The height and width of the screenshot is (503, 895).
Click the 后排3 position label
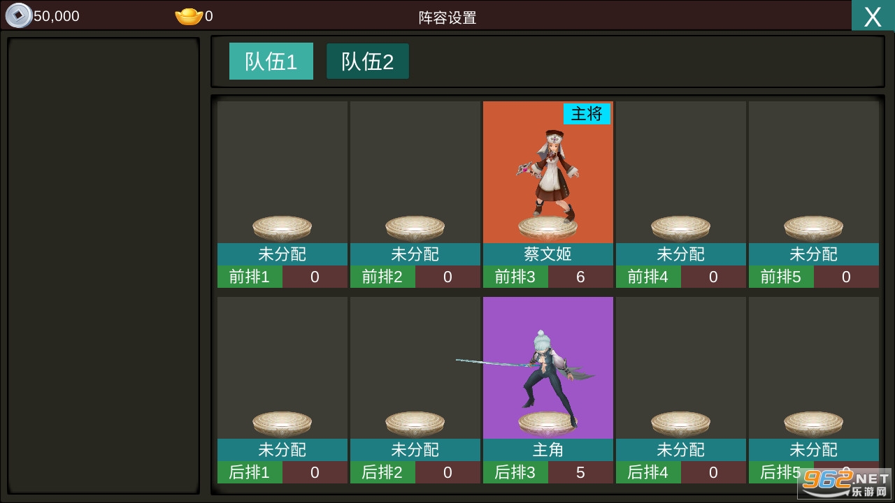pyautogui.click(x=515, y=472)
